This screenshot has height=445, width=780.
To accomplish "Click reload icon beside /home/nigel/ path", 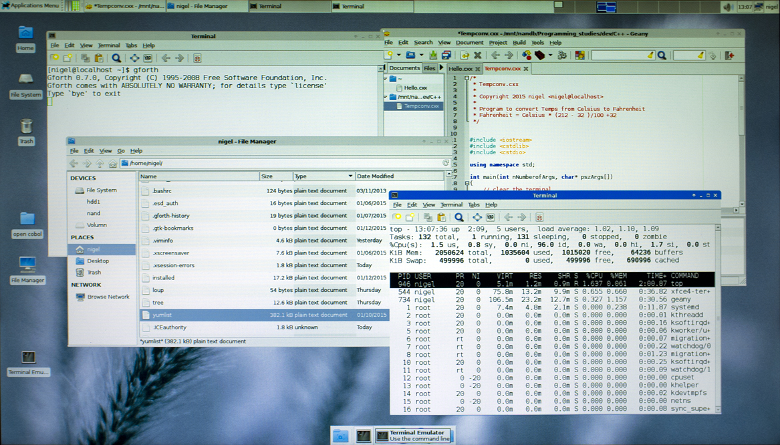I will 446,163.
